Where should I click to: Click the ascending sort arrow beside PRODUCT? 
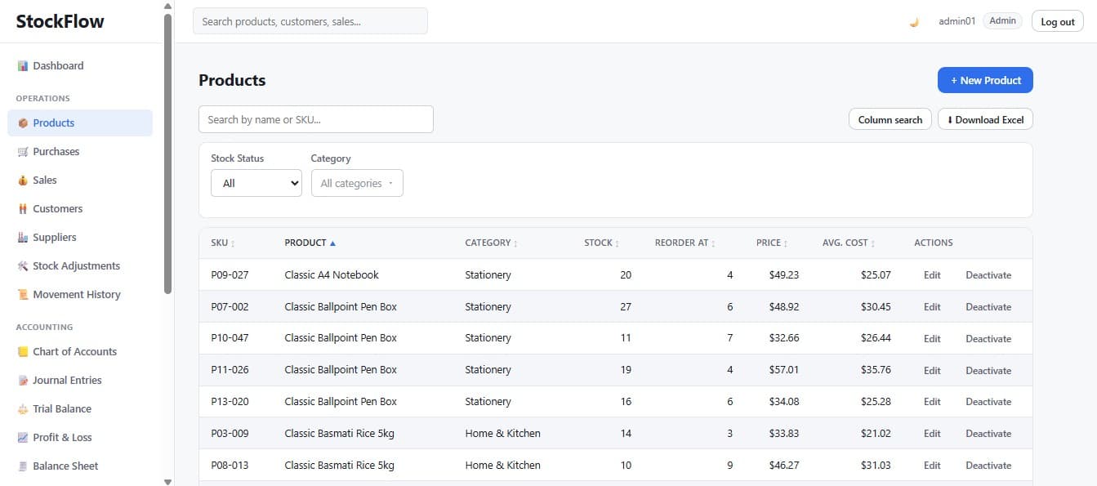coord(332,243)
